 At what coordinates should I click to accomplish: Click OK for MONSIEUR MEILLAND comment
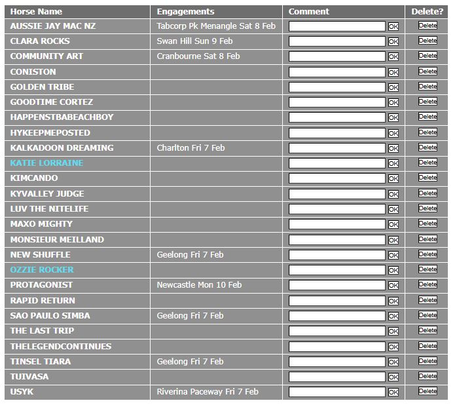393,240
